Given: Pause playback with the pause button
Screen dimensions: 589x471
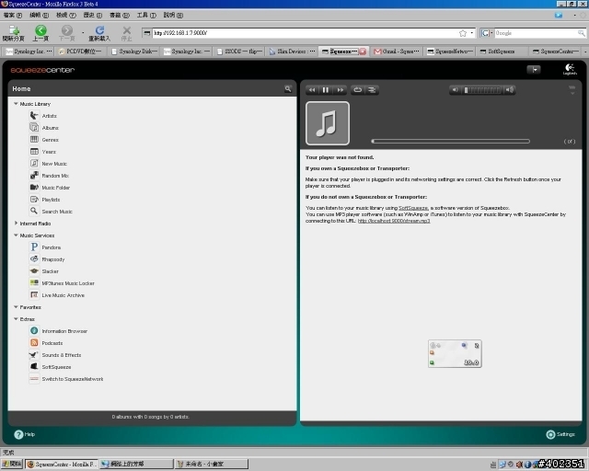Looking at the screenshot, I should pyautogui.click(x=326, y=90).
